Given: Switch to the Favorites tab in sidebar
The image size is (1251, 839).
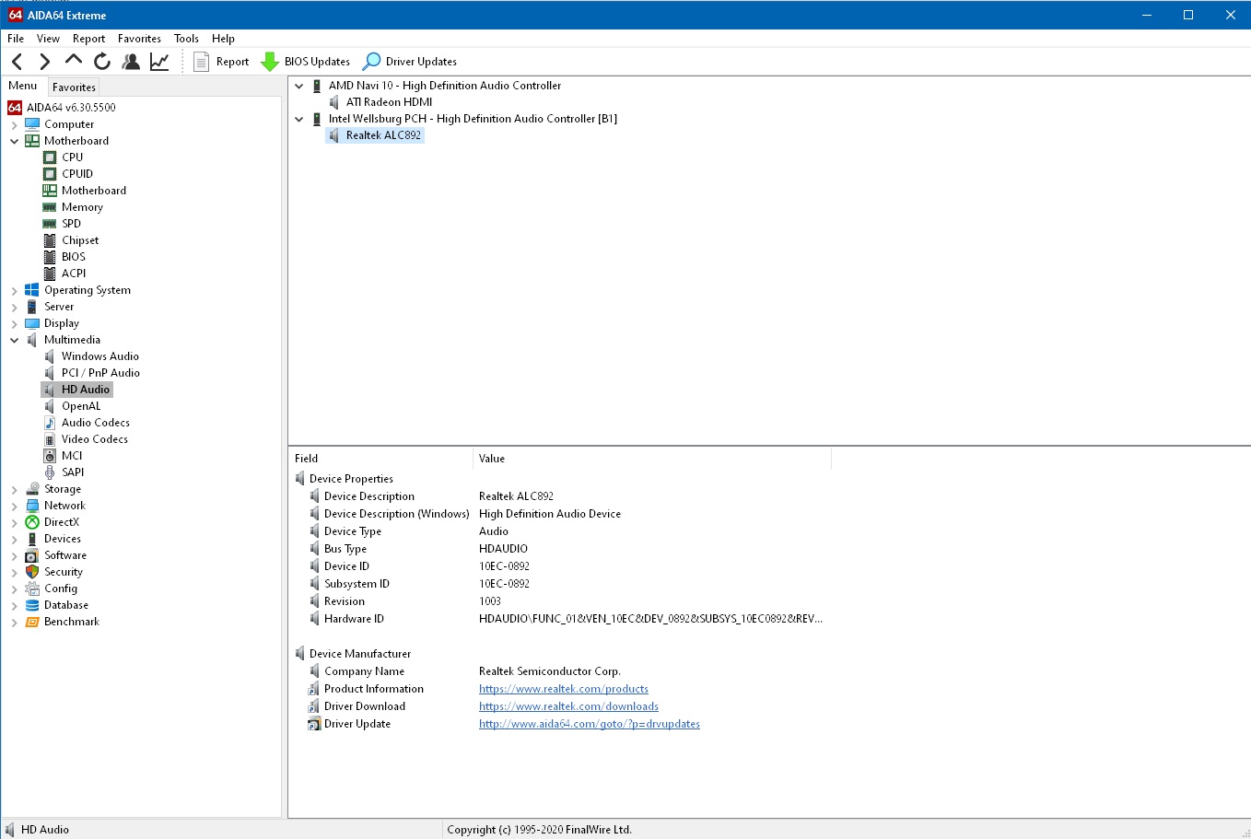Looking at the screenshot, I should (74, 87).
